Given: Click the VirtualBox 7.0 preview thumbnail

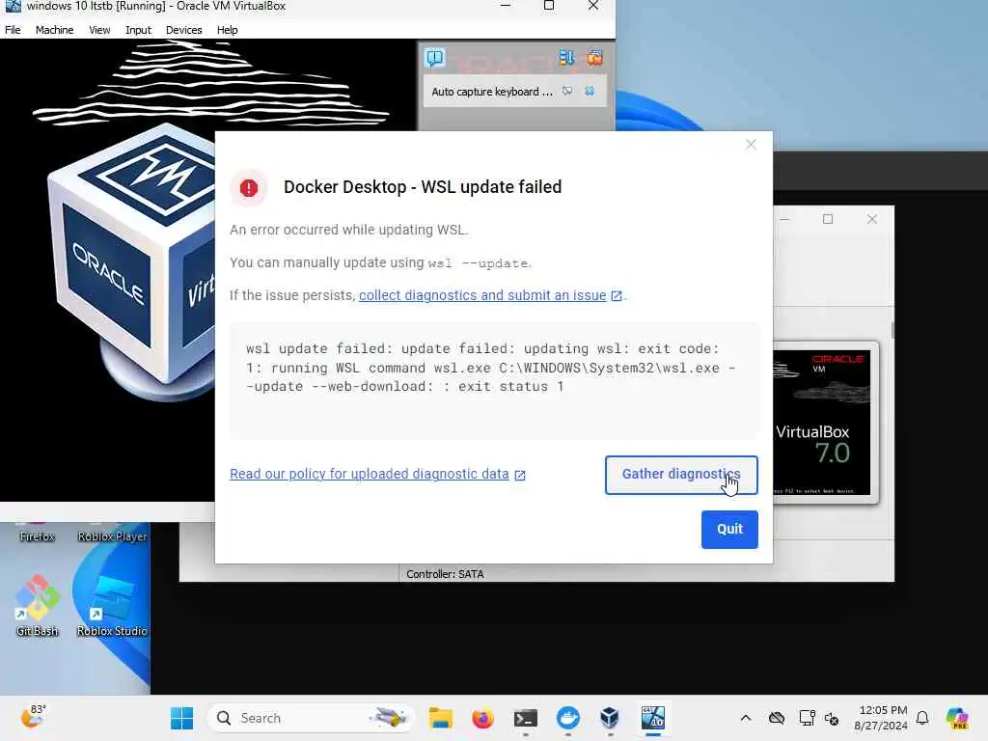Looking at the screenshot, I should pos(822,423).
